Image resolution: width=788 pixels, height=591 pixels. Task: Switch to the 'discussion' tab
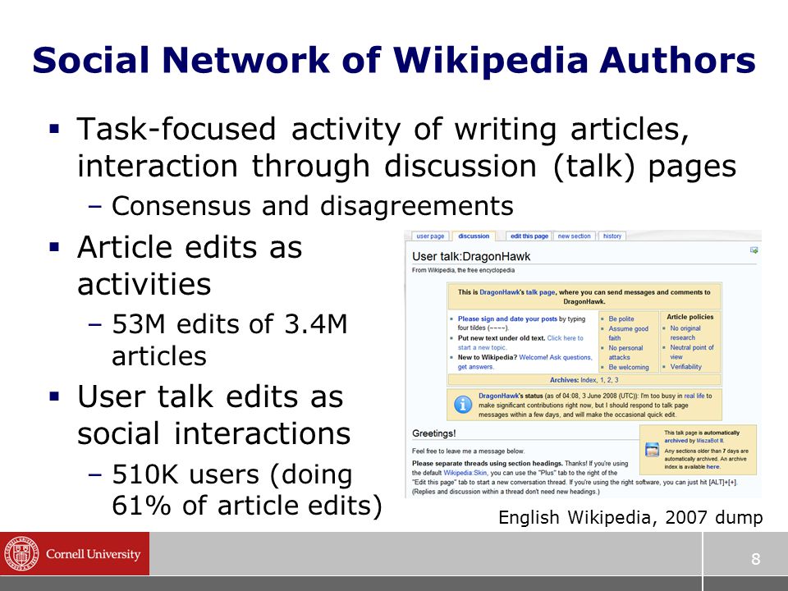point(474,236)
